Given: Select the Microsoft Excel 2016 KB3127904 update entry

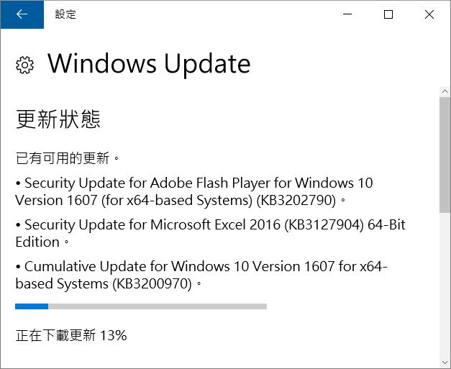Looking at the screenshot, I should click(211, 233).
